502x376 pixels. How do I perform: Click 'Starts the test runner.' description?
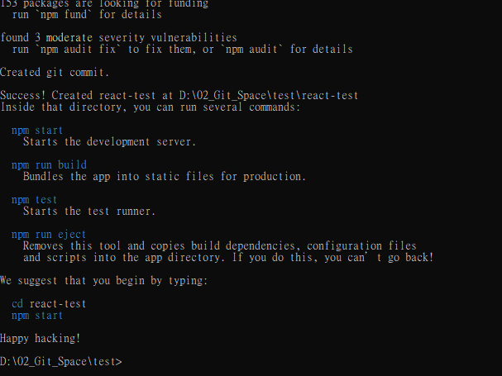pos(89,212)
